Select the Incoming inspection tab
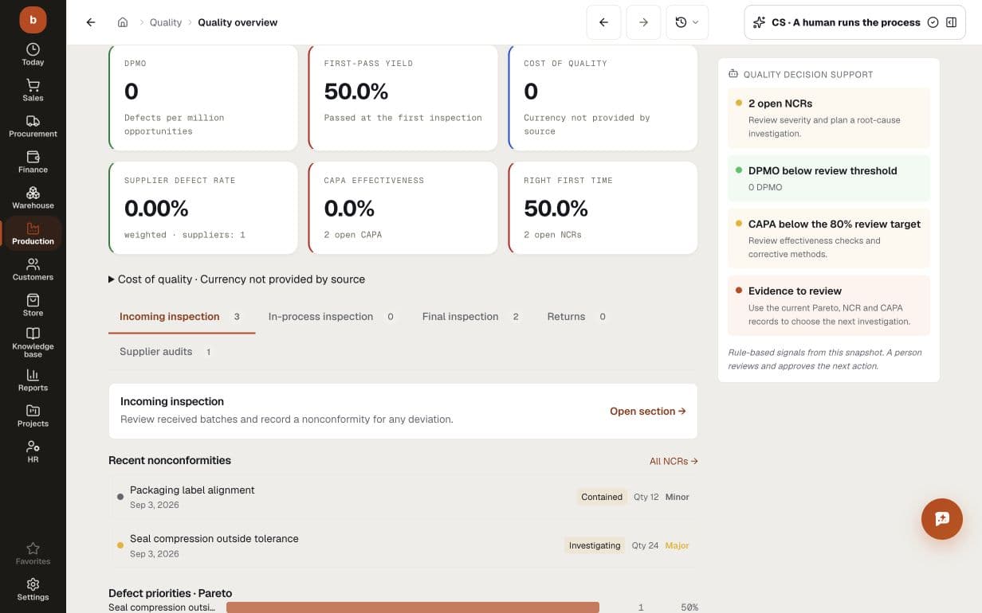Viewport: 982px width, 613px height. 181,316
